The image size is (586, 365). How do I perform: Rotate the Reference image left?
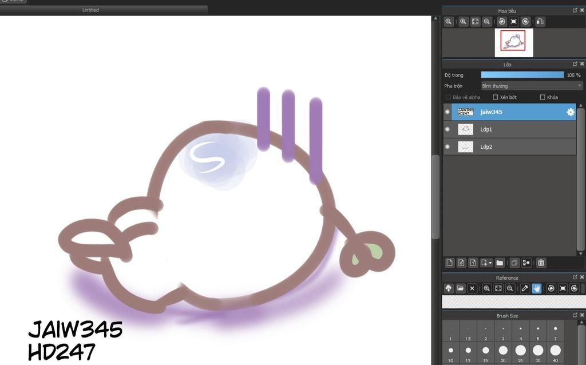click(x=551, y=288)
